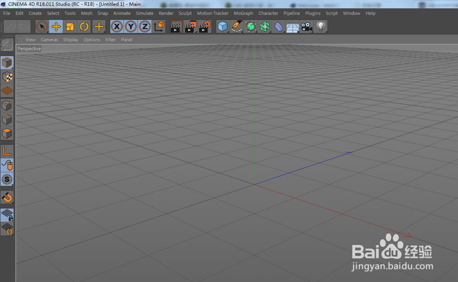Open the viewport View dropdown
This screenshot has height=282, width=458.
(30, 40)
